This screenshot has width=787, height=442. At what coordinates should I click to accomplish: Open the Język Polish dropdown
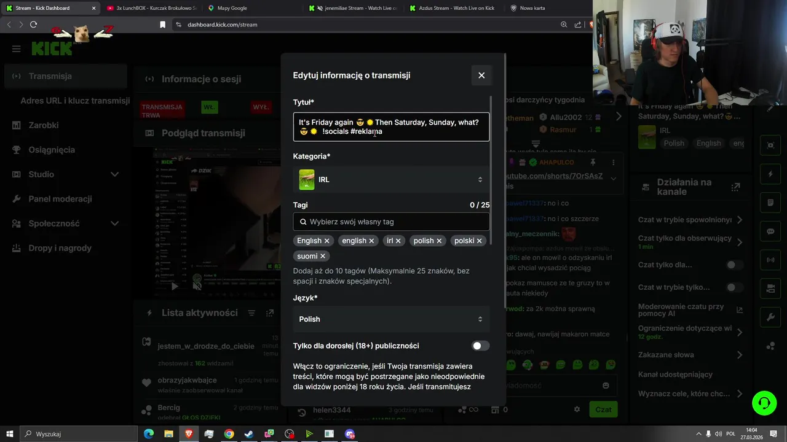[391, 319]
